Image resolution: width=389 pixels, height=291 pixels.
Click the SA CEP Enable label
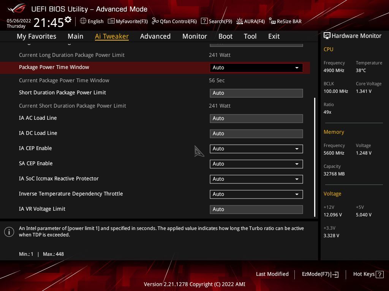coord(36,163)
